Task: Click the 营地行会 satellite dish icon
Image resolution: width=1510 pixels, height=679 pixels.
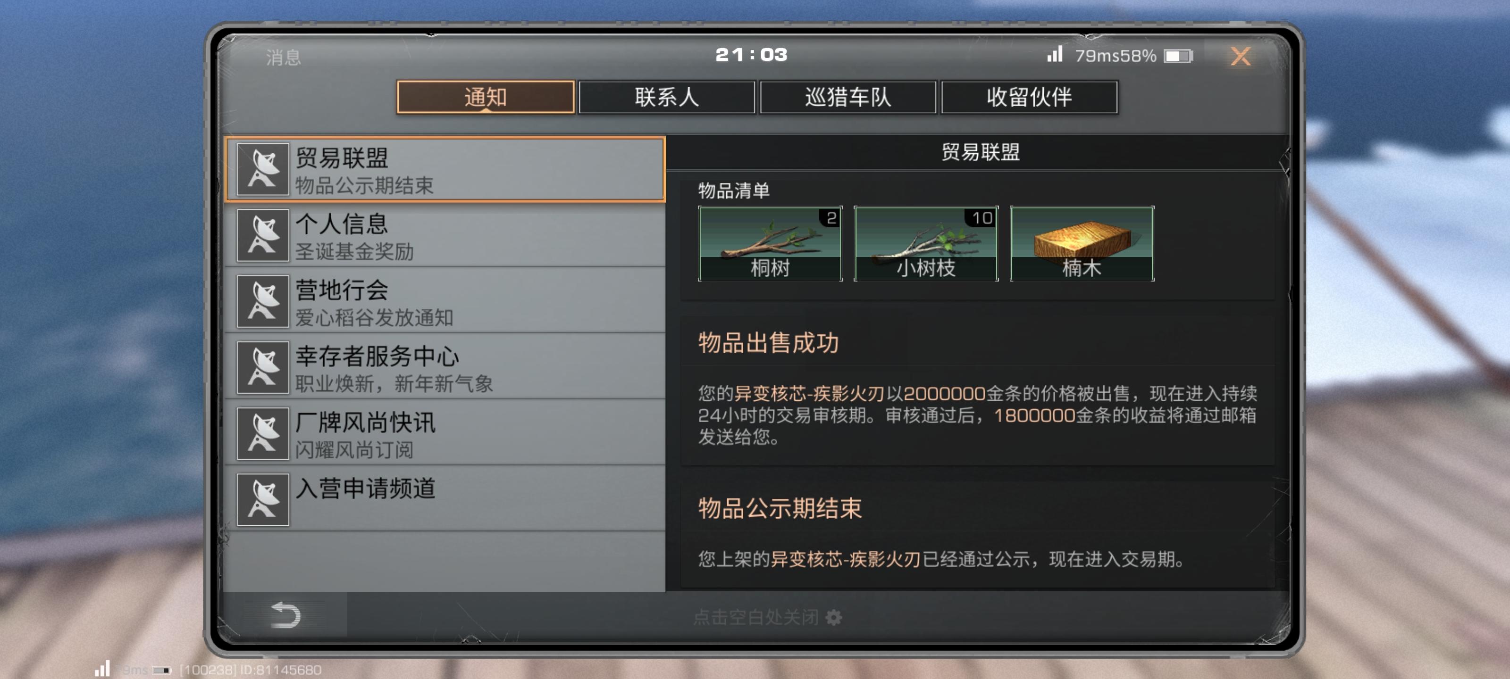Action: pos(263,302)
